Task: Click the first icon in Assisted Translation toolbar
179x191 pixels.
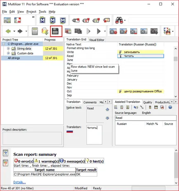Action: tap(116, 107)
